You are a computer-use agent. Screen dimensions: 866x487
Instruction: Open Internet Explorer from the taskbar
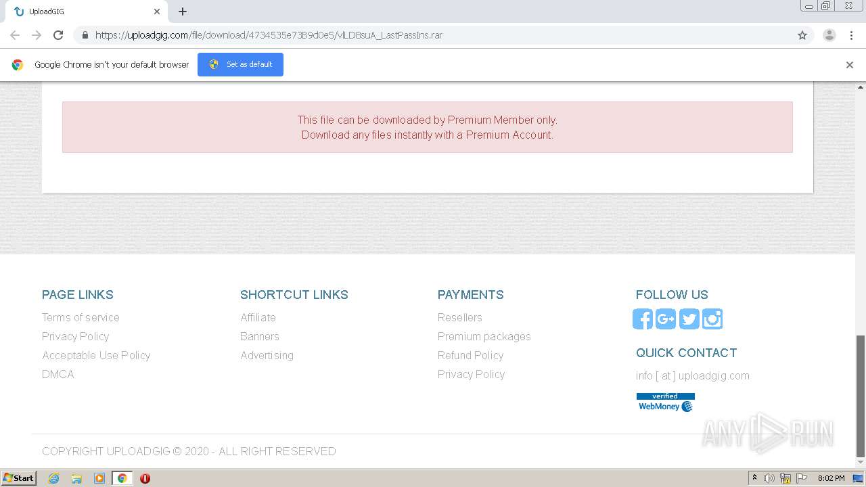(x=53, y=478)
